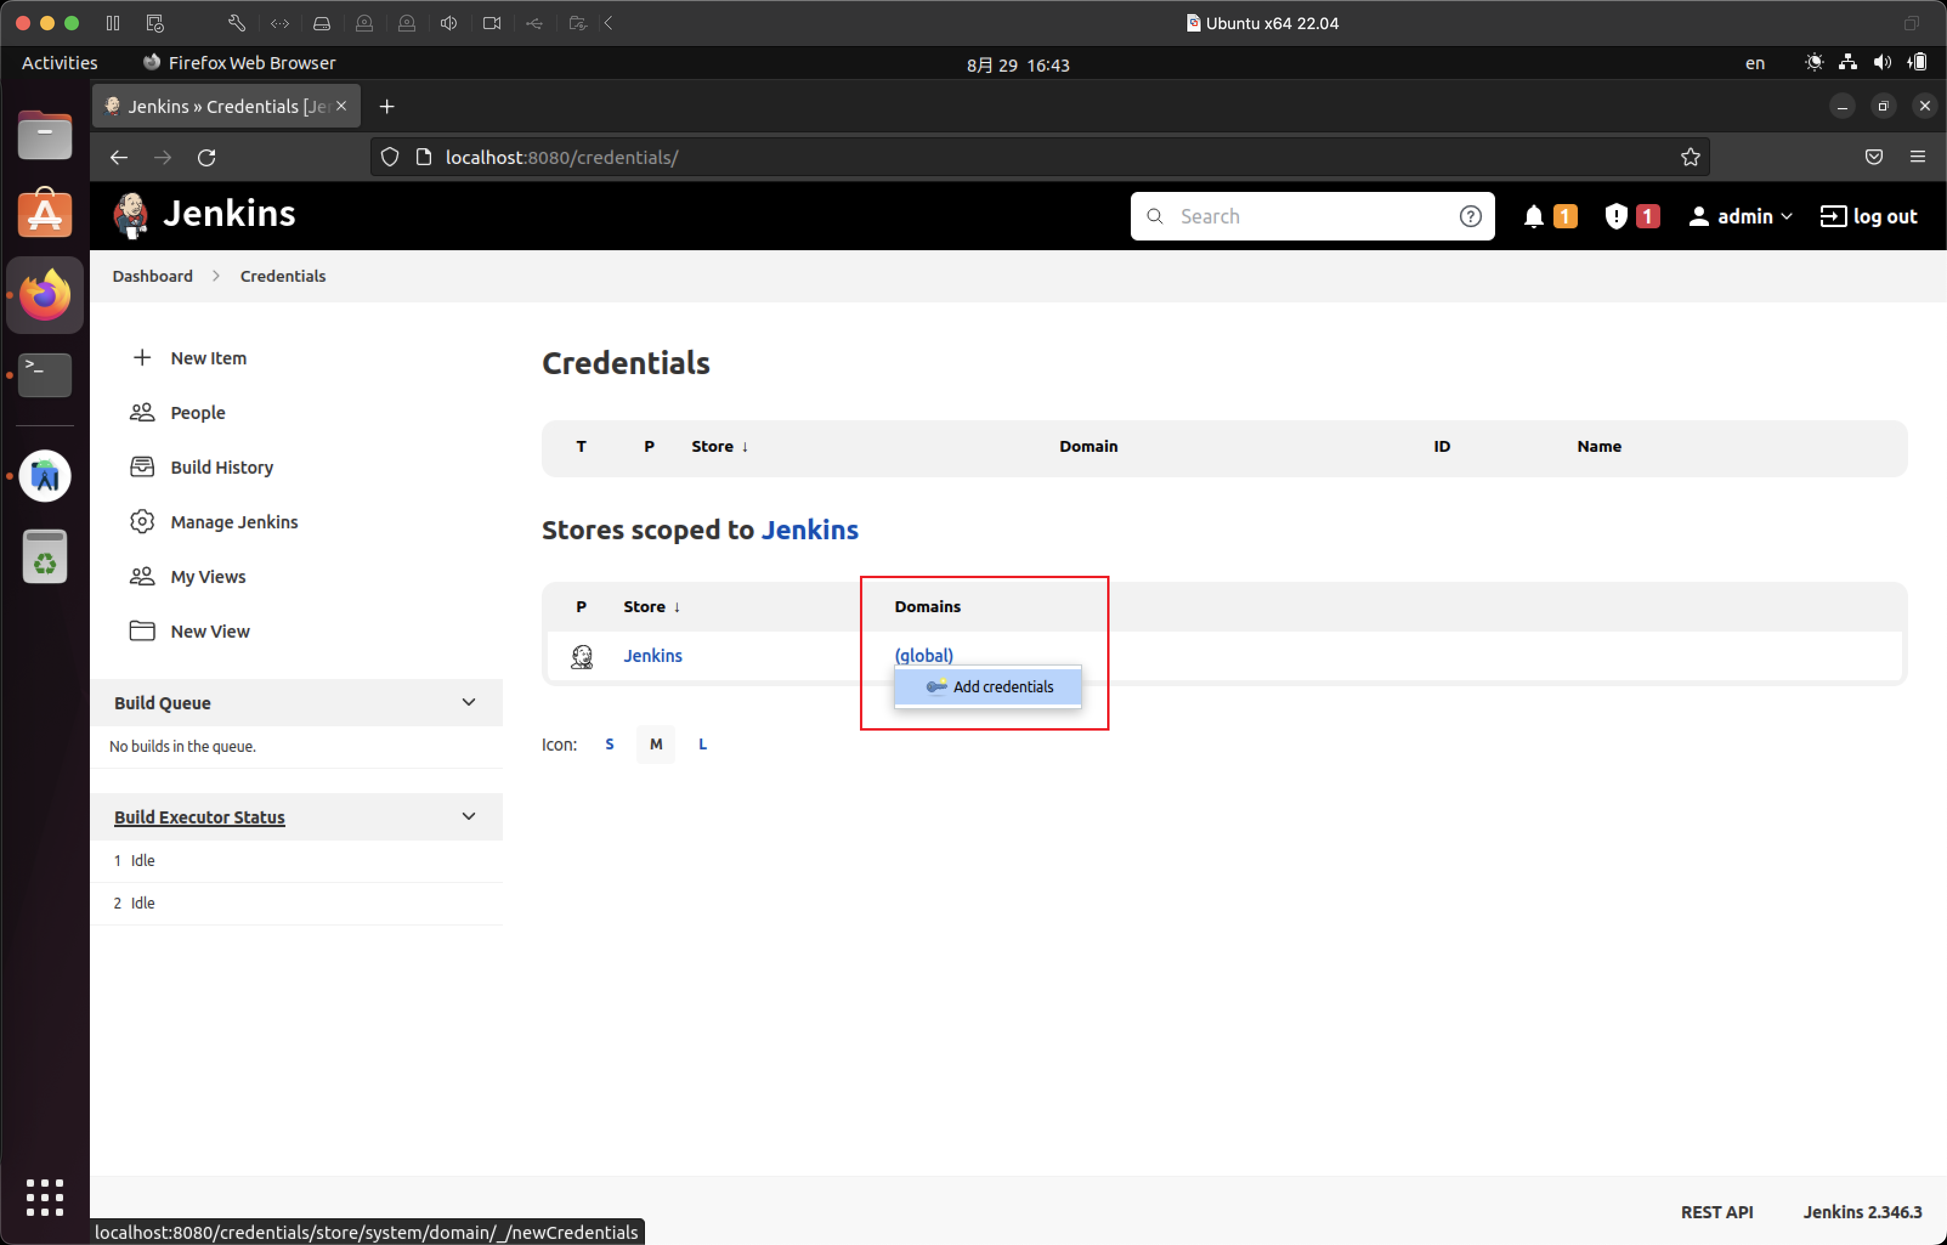Viewport: 1947px width, 1245px height.
Task: Open the en input language menu
Action: 1754,63
